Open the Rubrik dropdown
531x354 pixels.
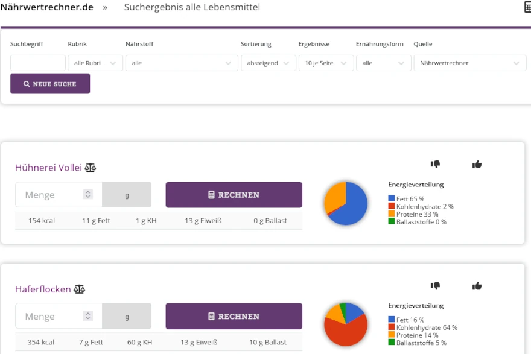[x=95, y=63]
